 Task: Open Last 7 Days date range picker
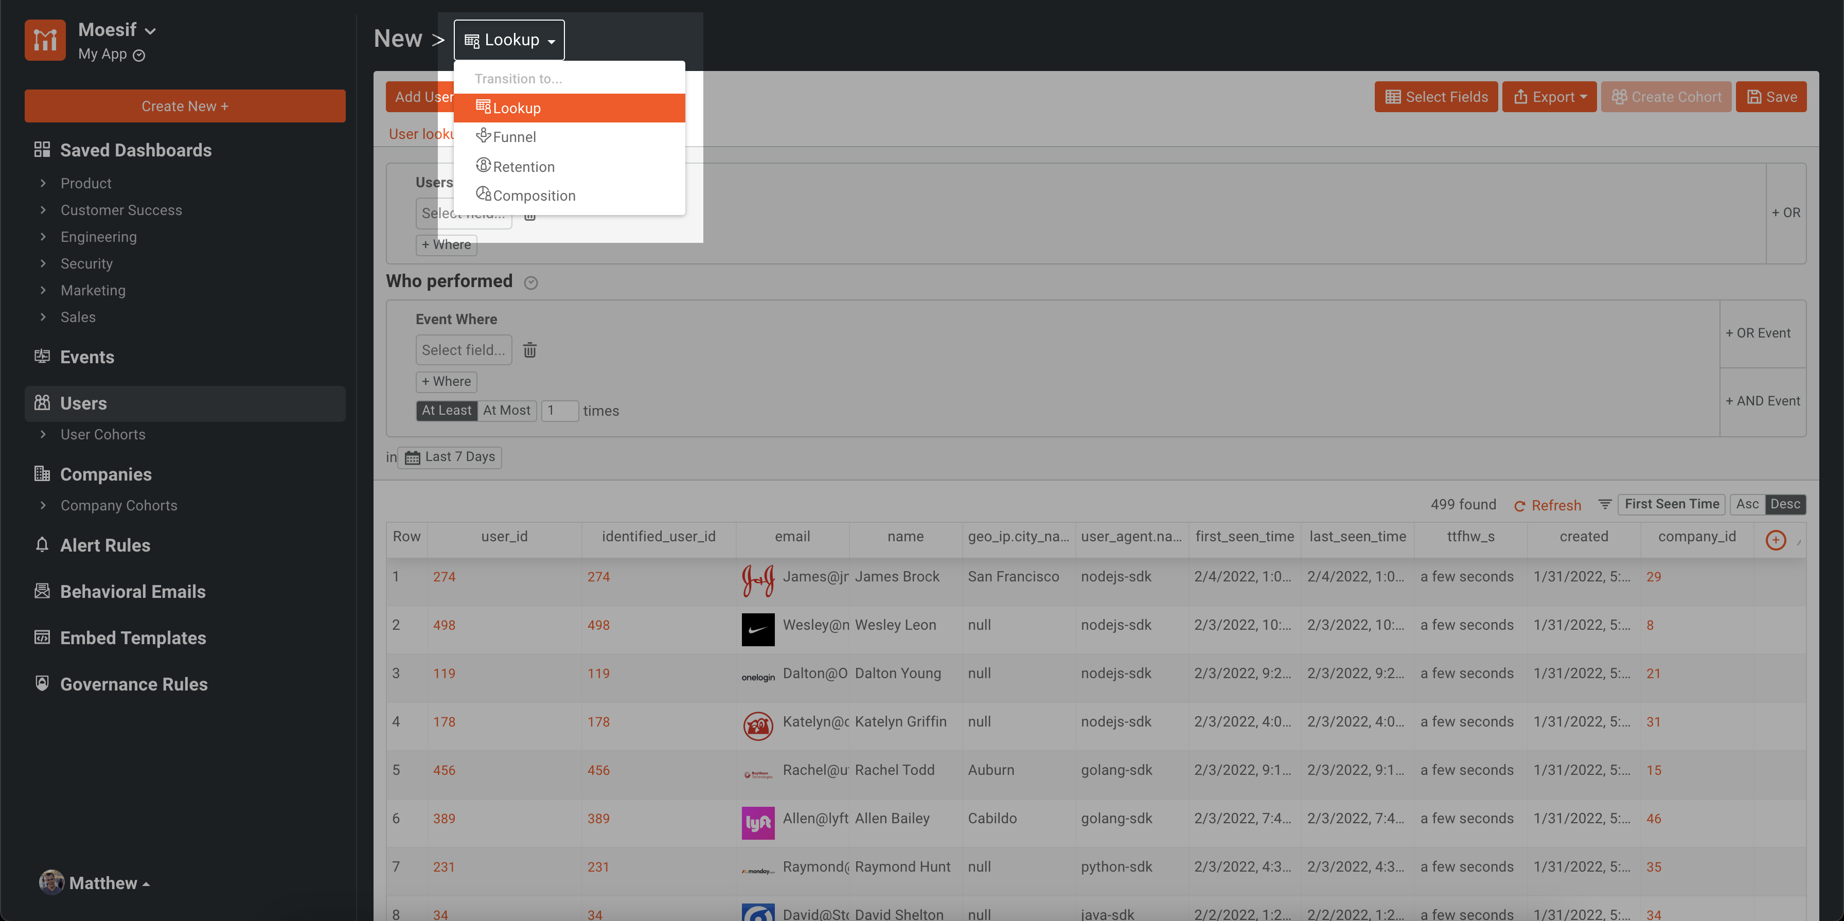[x=450, y=456]
